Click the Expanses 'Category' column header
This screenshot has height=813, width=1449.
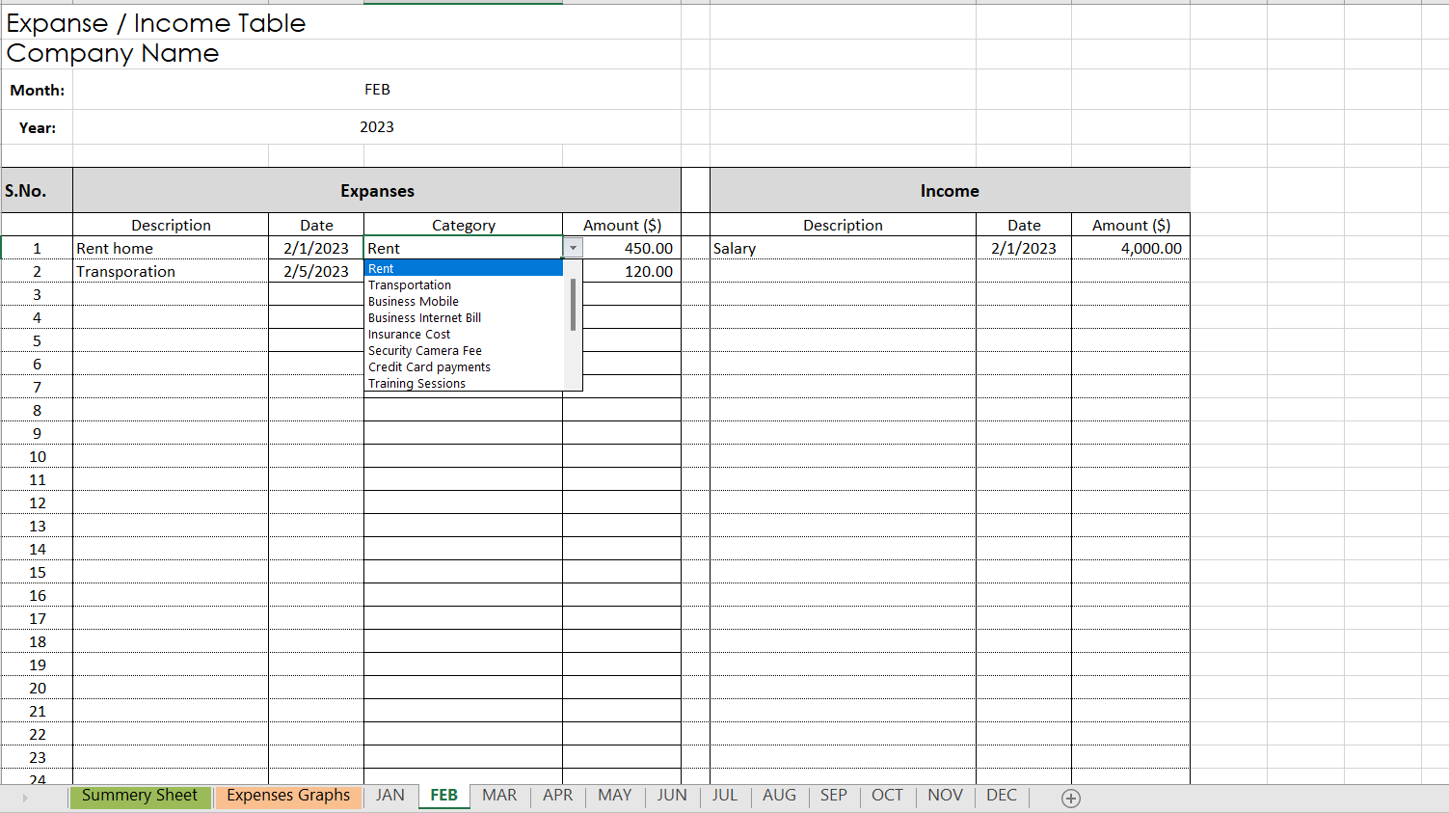[x=463, y=225]
